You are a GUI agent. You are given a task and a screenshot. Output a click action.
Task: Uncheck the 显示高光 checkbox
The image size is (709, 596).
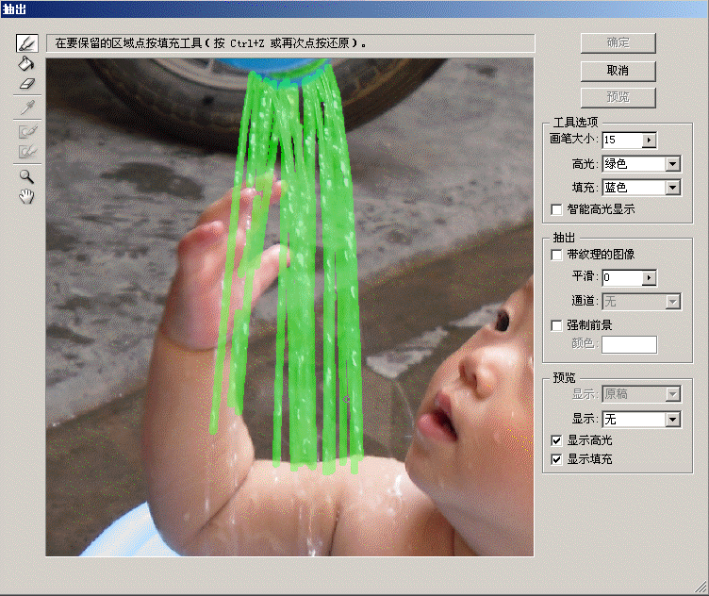point(556,440)
